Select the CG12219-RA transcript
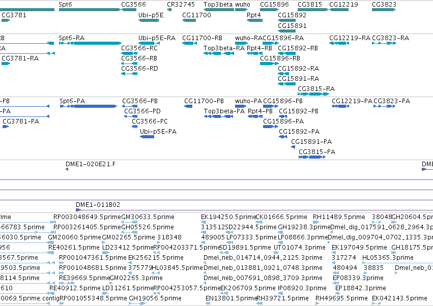Viewport: 433px width, 306px height. [339, 43]
